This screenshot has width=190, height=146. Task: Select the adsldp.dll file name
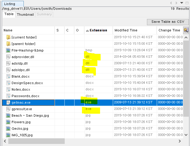[x=20, y=63]
